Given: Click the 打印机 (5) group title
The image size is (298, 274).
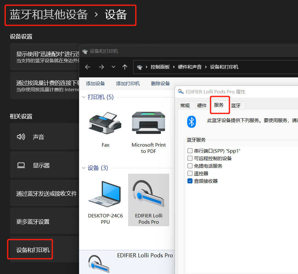Looking at the screenshot, I should [100, 97].
